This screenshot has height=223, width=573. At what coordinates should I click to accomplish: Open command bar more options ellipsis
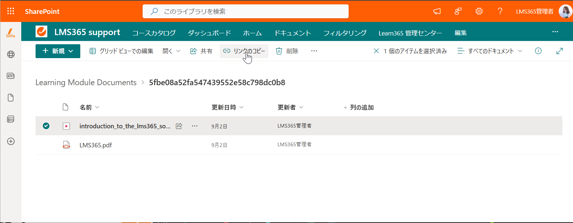click(x=314, y=51)
